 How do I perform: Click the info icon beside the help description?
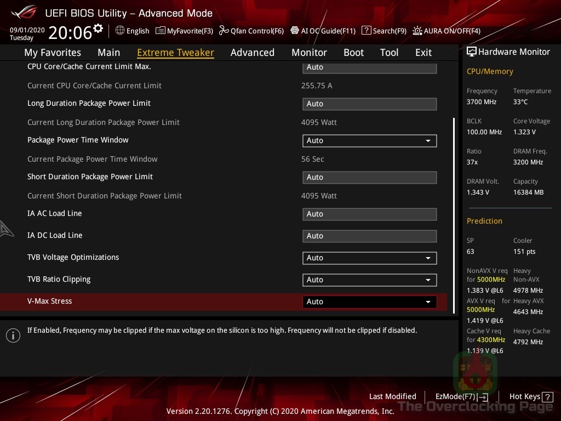(x=13, y=335)
